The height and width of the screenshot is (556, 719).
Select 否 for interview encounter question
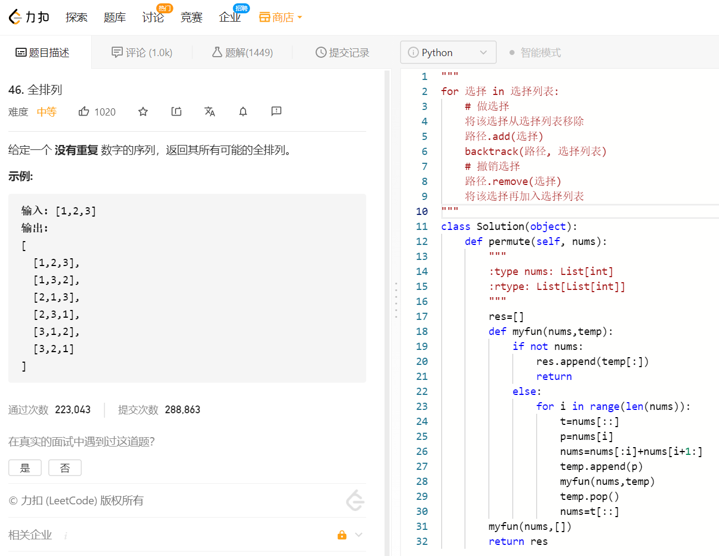tap(65, 468)
